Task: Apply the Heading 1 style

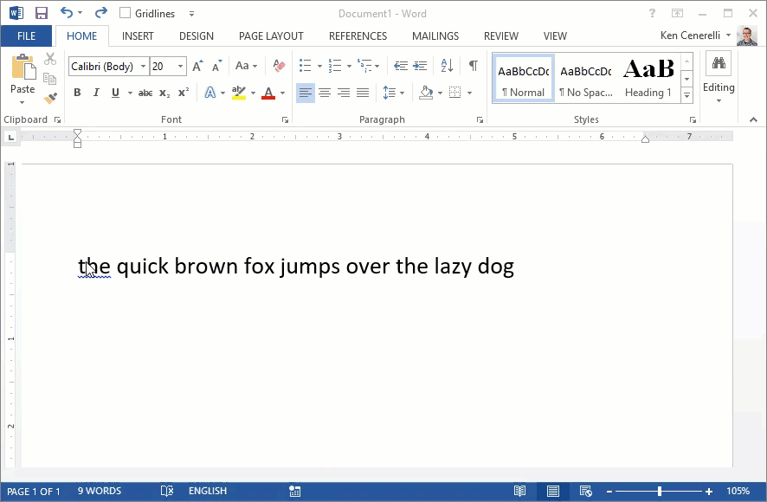Action: pos(648,78)
